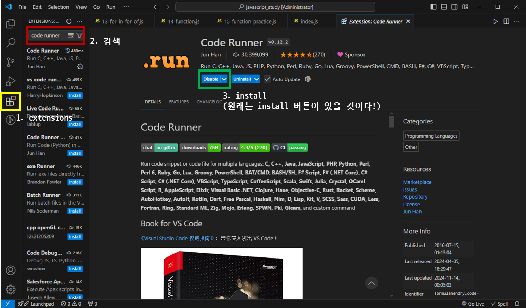Switch to 15_function_practice.js tab

[250, 21]
